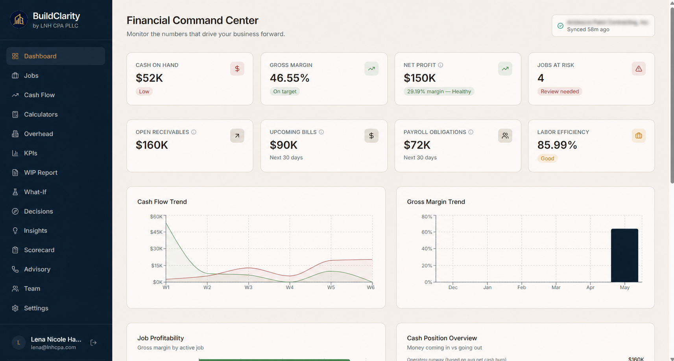Navigate to Overhead section
Viewport: 674px width, 361px height.
pos(55,134)
